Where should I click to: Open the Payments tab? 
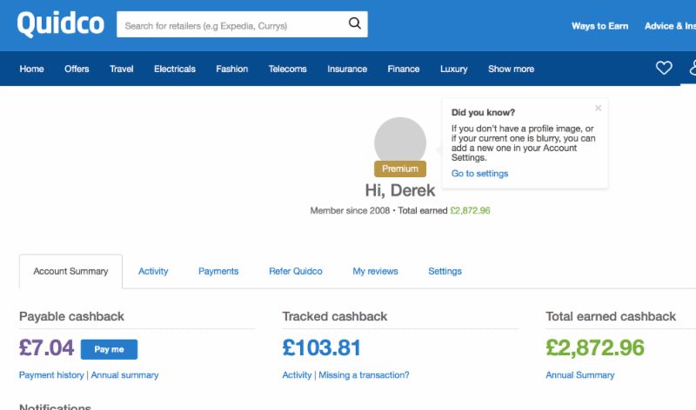click(218, 271)
